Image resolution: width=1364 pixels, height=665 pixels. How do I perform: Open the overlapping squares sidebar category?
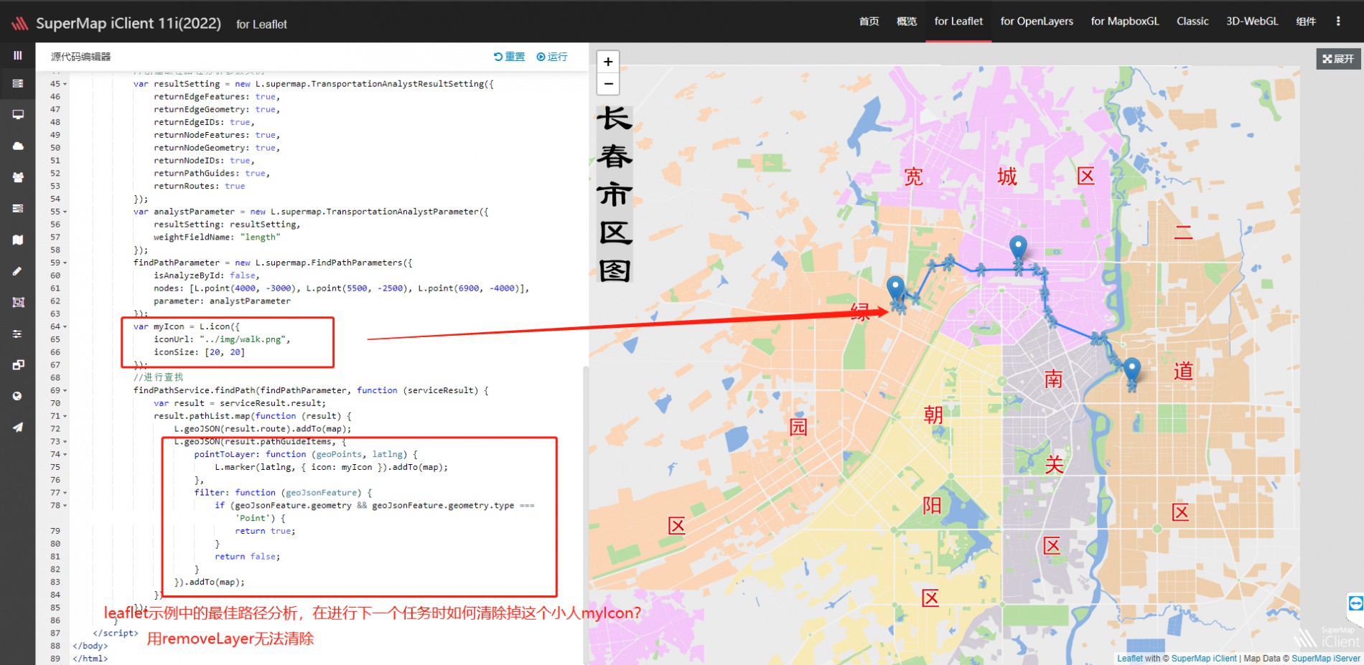[x=18, y=364]
